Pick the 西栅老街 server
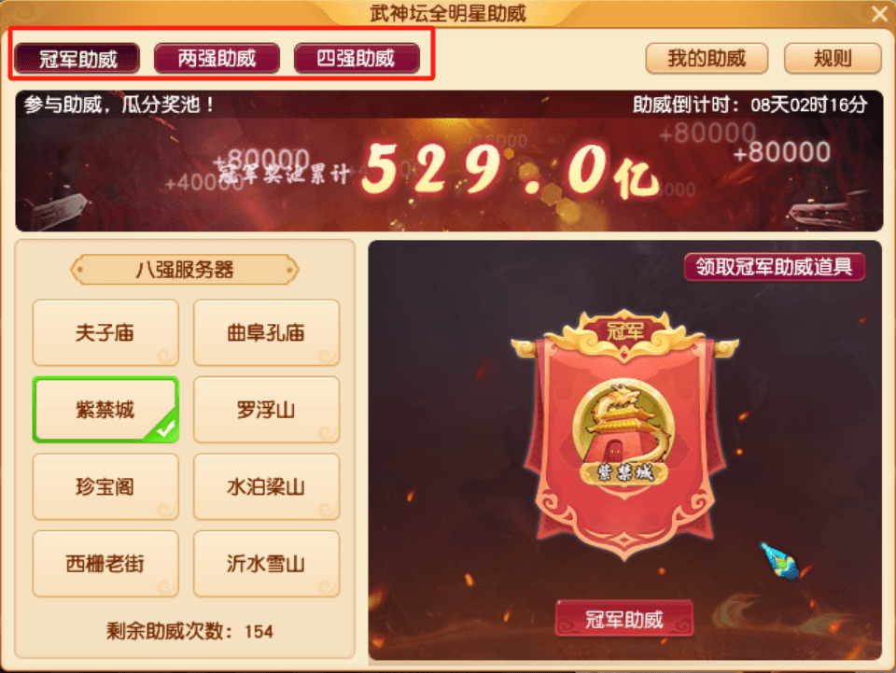The height and width of the screenshot is (673, 896). point(105,564)
